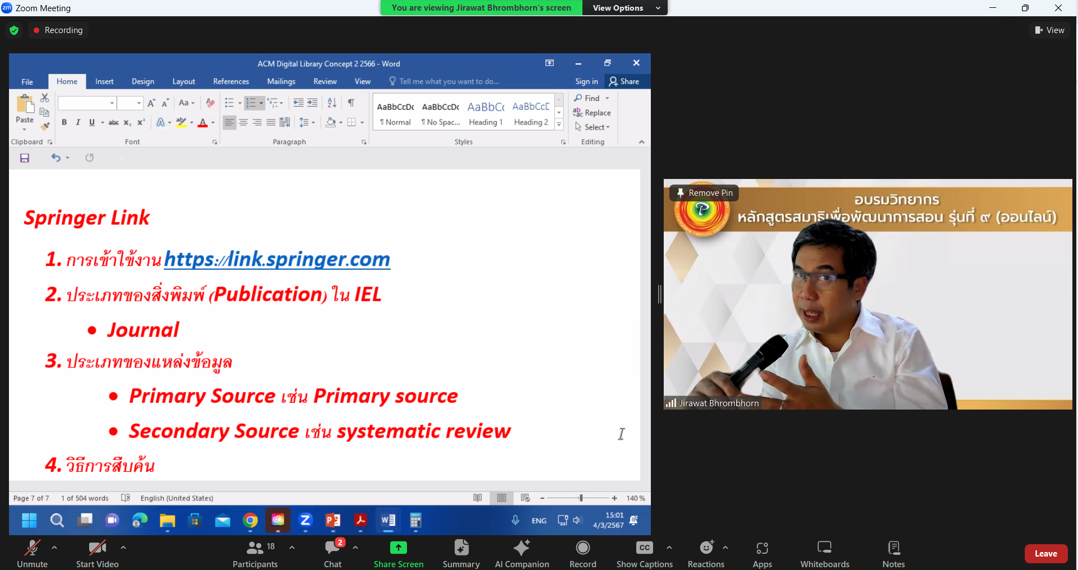Open the Notes icon
Image resolution: width=1078 pixels, height=570 pixels.
894,548
